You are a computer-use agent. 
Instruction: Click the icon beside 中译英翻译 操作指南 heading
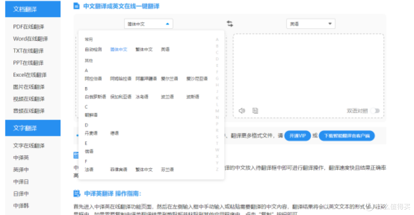[77, 193]
